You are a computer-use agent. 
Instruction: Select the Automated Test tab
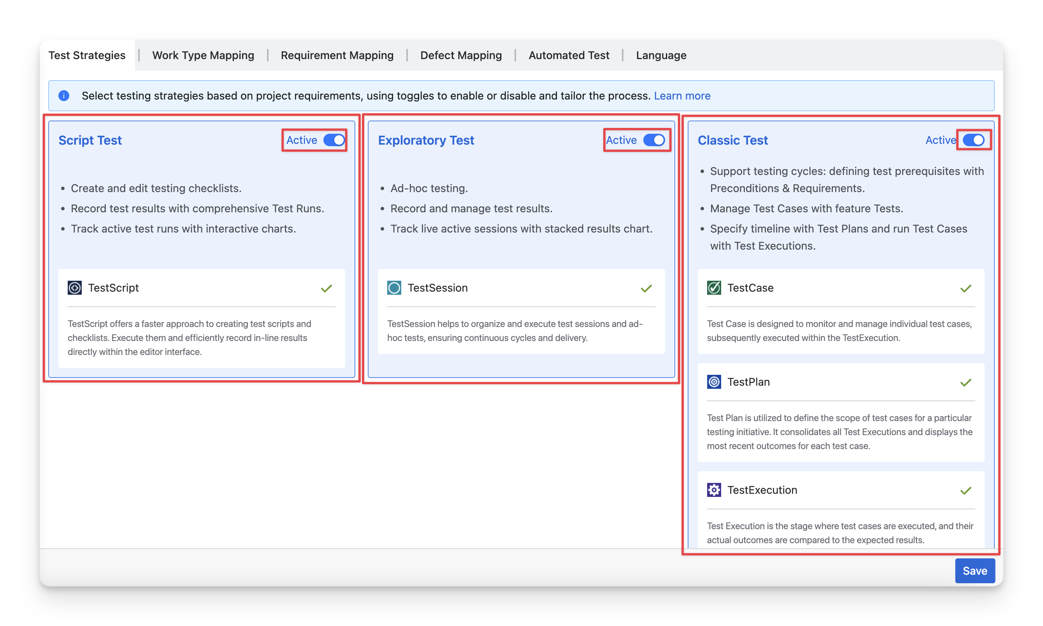point(569,55)
